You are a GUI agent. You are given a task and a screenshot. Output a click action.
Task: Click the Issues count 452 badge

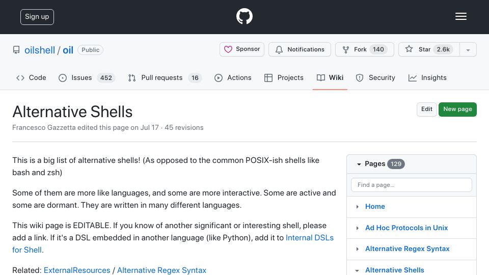point(106,77)
